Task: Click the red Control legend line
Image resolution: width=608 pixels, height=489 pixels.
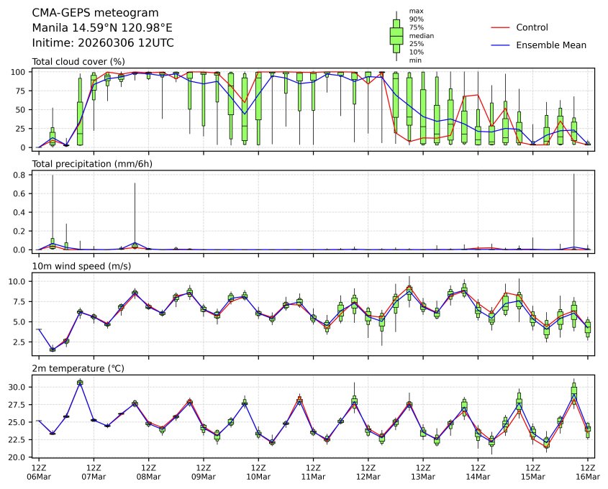Action: pyautogui.click(x=500, y=27)
